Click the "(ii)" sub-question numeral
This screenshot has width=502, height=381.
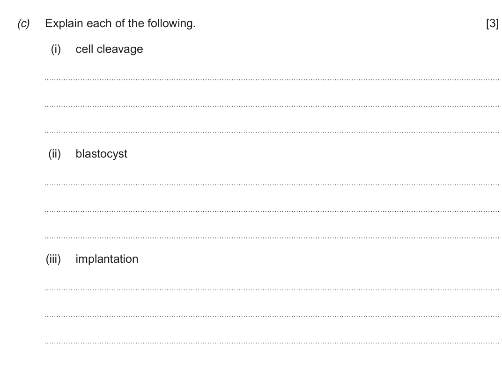[55, 154]
